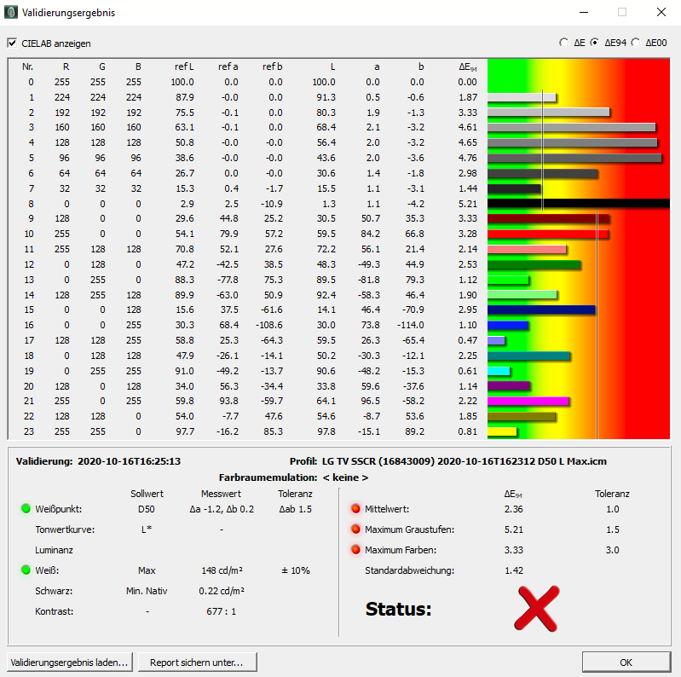The width and height of the screenshot is (681, 677).
Task: Click the contrast value 677 : 1
Action: click(x=221, y=611)
